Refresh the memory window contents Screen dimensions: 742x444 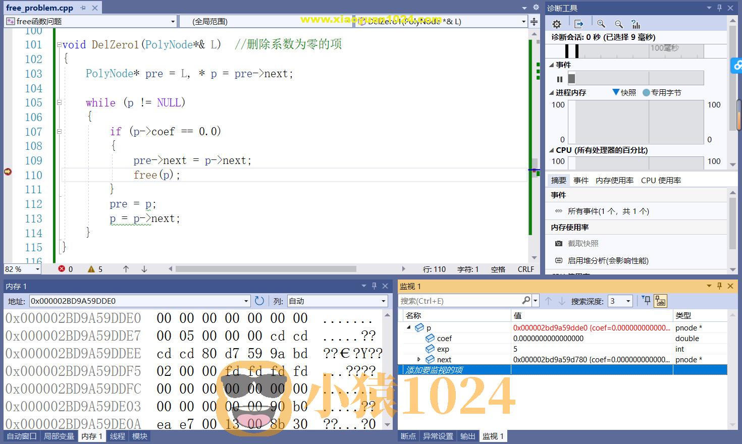click(259, 301)
